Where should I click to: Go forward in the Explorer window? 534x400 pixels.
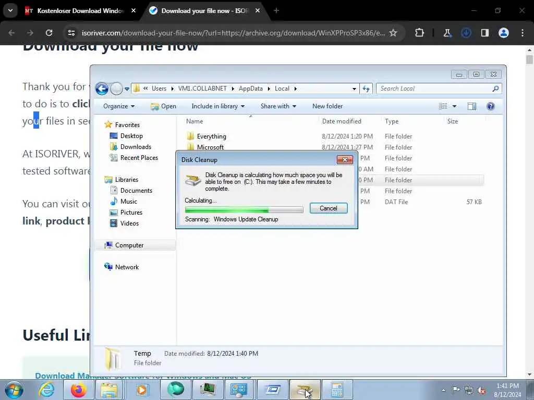click(x=116, y=89)
